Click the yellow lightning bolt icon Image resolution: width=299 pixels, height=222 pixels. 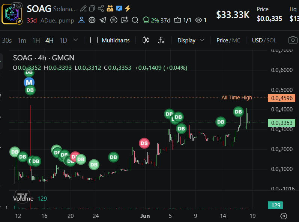pos(128,8)
